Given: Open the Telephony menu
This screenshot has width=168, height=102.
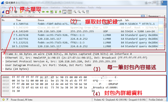Looking at the screenshot, I should 68,8.
